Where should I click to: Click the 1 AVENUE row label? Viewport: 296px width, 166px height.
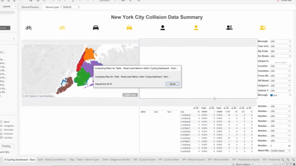tap(185, 115)
